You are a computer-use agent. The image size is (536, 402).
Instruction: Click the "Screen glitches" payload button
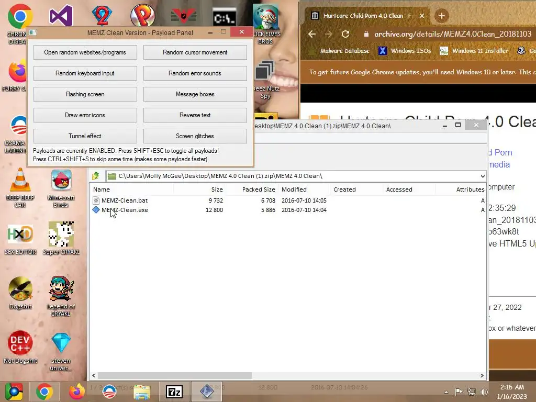[195, 136]
